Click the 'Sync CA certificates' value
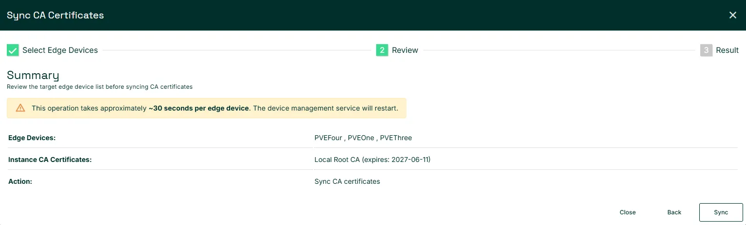746x225 pixels. [x=347, y=181]
